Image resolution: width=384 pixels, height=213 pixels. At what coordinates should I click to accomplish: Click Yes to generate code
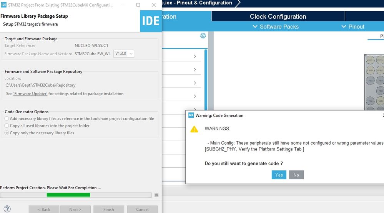pyautogui.click(x=279, y=175)
